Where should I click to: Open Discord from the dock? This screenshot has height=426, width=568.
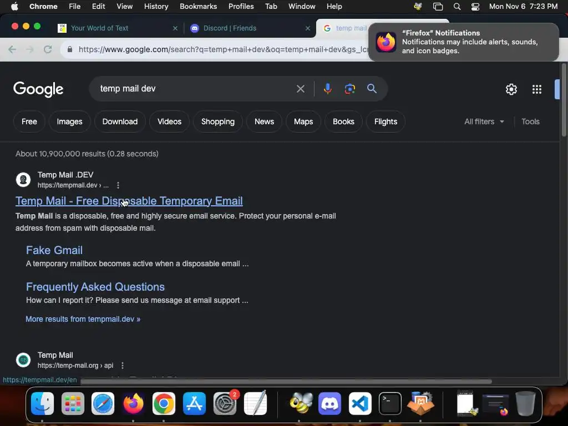tap(329, 404)
